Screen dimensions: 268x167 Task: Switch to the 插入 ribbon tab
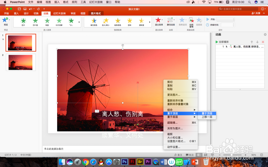point(16,13)
